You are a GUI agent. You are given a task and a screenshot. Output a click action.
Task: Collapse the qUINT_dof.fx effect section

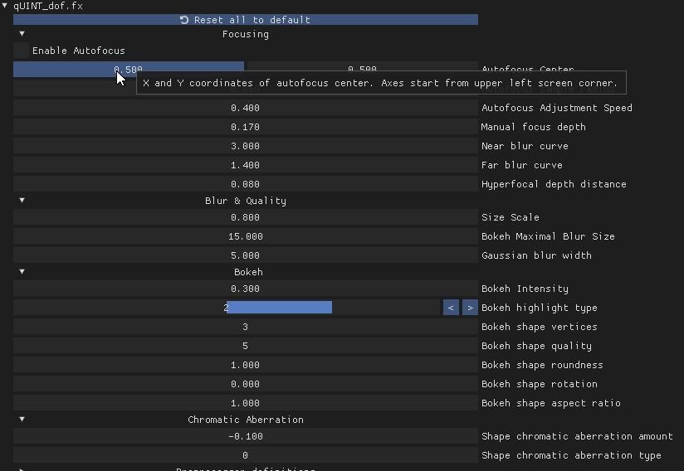5,6
